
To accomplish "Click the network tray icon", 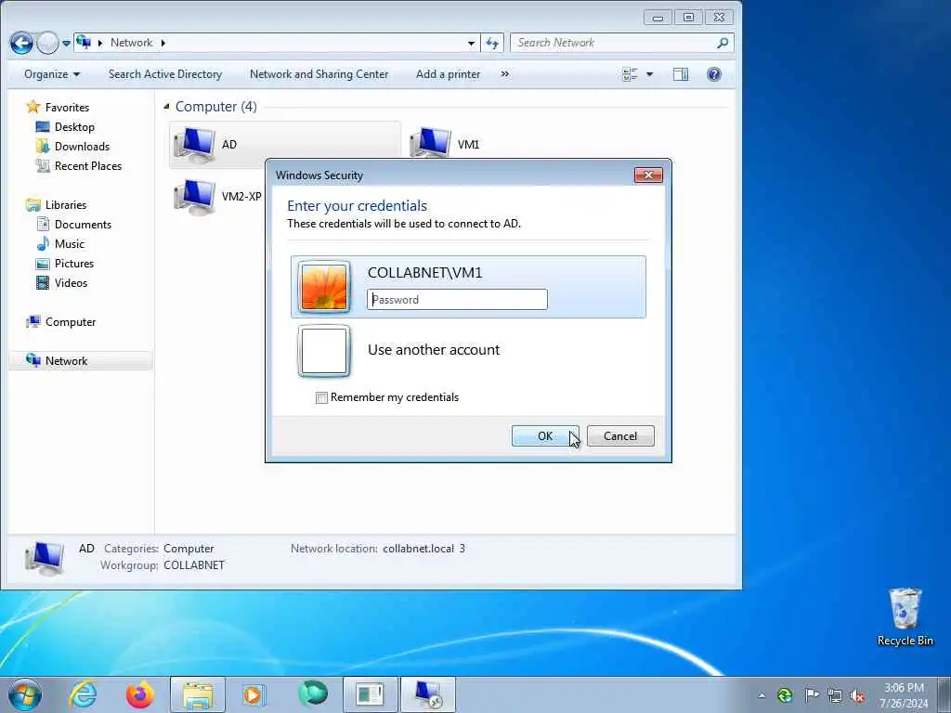I will pyautogui.click(x=835, y=695).
